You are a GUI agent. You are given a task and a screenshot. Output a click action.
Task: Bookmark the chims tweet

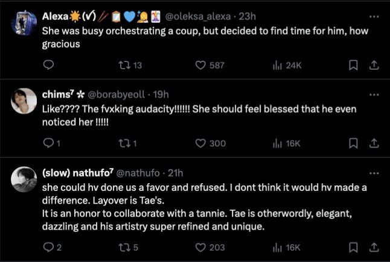(354, 143)
